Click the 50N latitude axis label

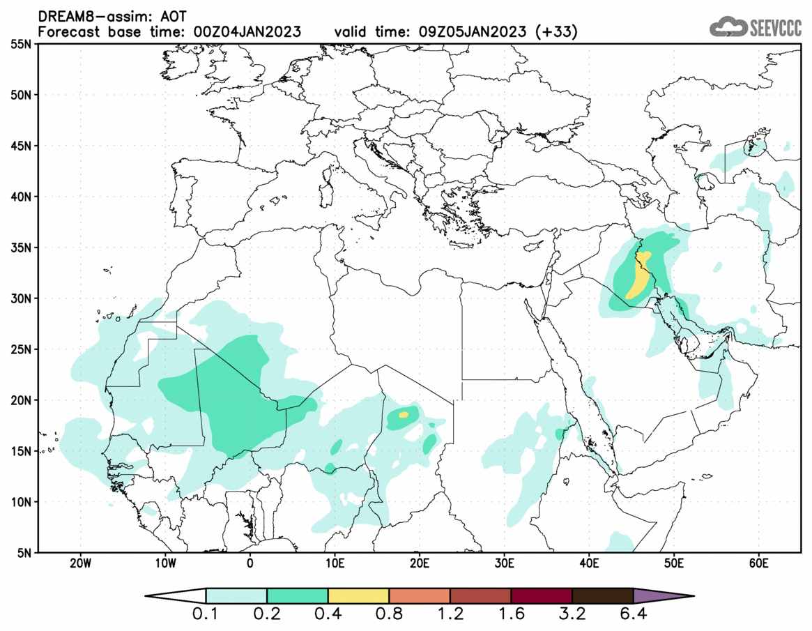click(x=21, y=96)
